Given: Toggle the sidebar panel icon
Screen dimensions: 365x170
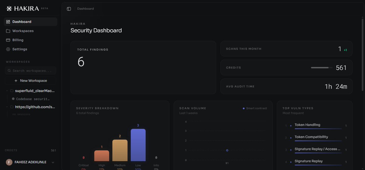Looking at the screenshot, I should tap(69, 9).
